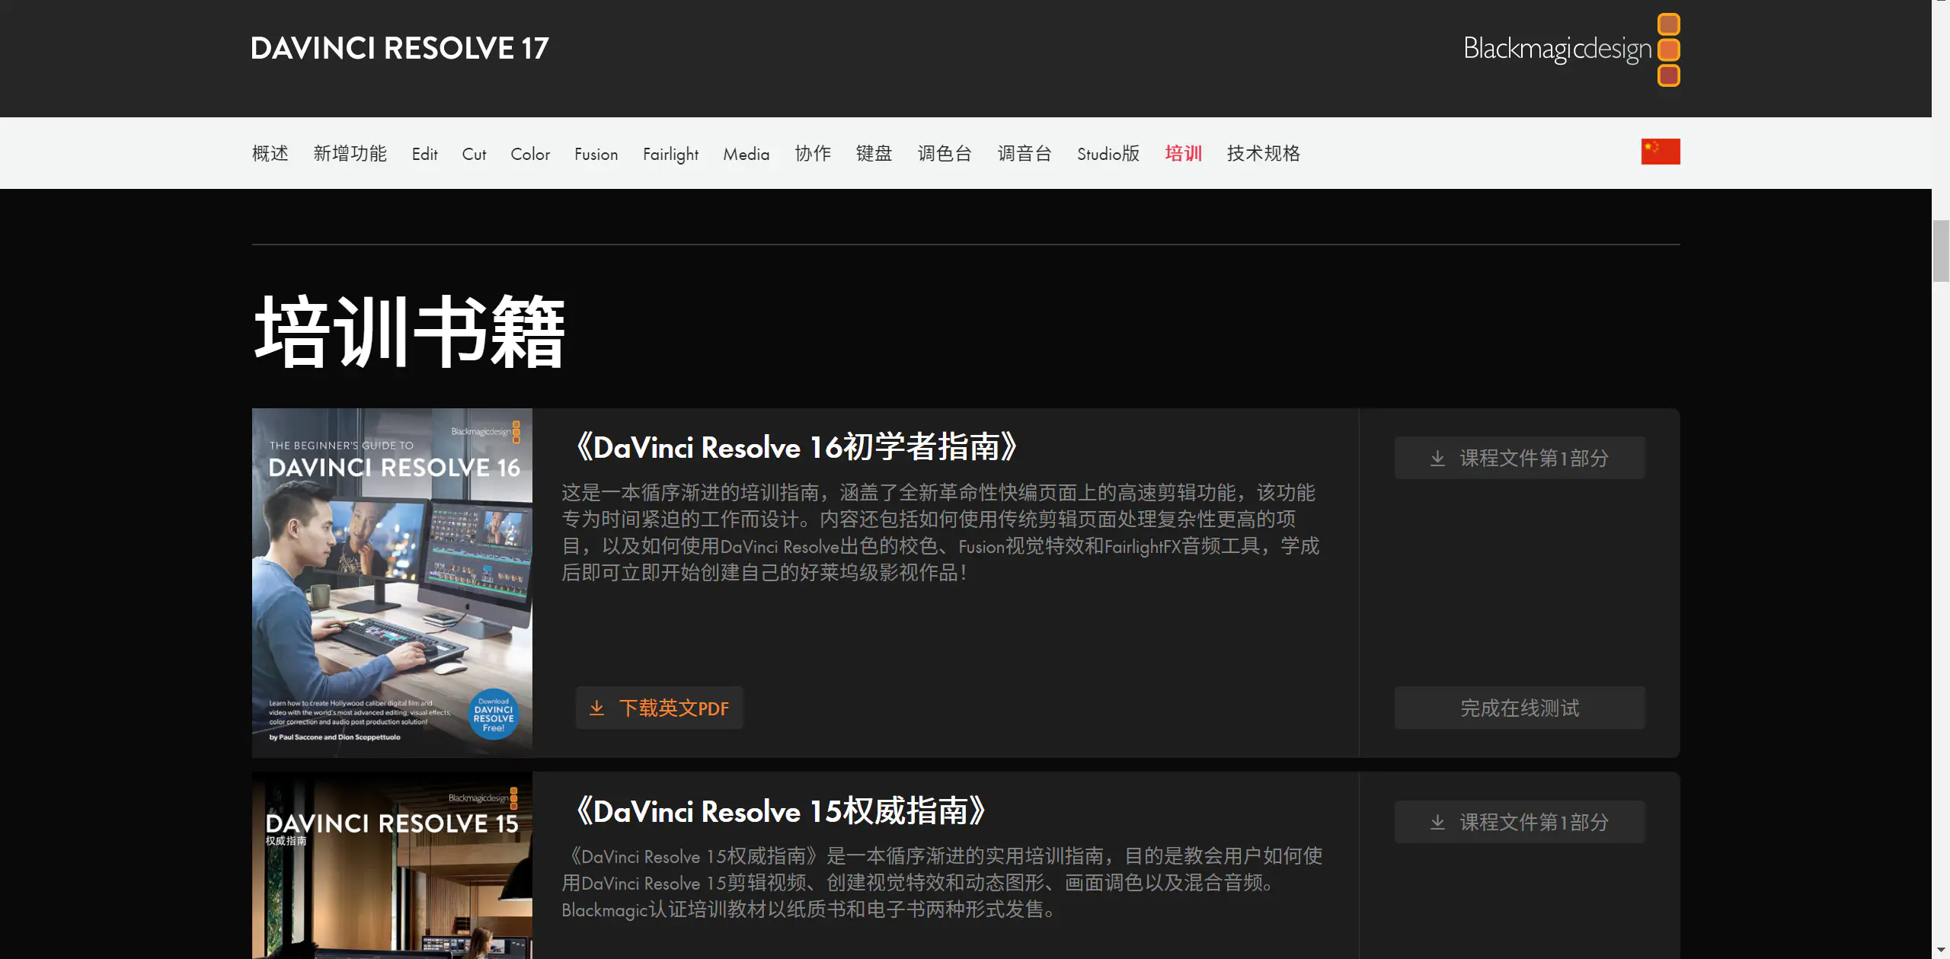Select the 协作 collaboration tab
Image resolution: width=1950 pixels, height=959 pixels.
click(813, 153)
